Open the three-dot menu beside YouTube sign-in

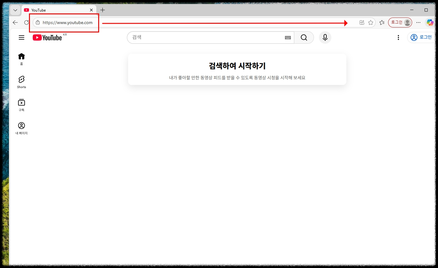pos(398,37)
